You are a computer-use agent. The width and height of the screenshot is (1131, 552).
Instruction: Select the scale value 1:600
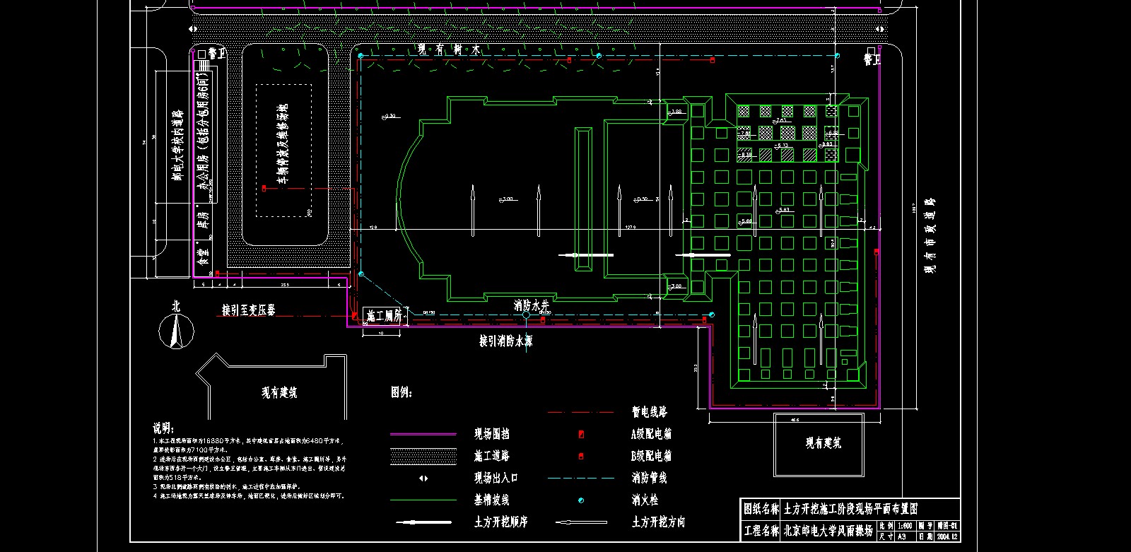(x=904, y=527)
